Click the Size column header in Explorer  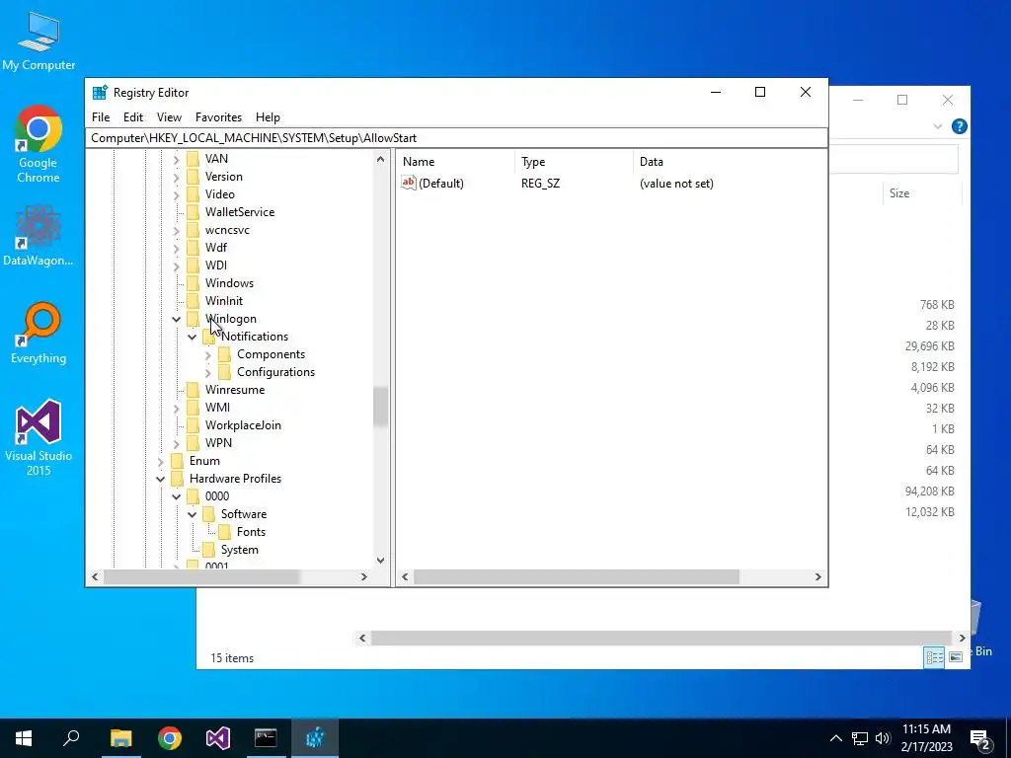click(x=921, y=193)
